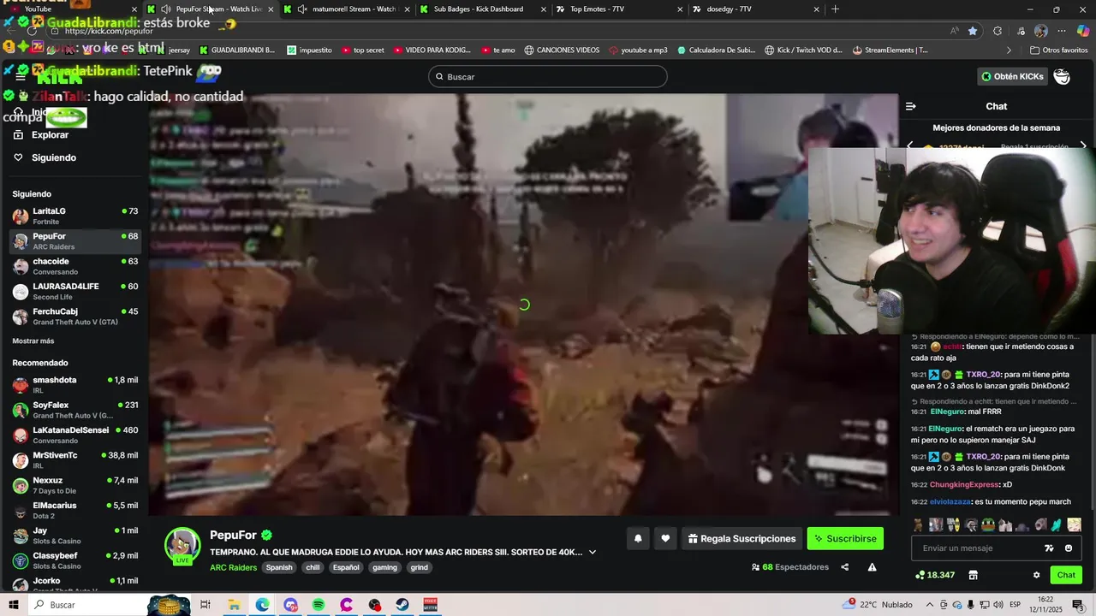
Task: Open the Otros favoritos folder
Action: pyautogui.click(x=1059, y=50)
